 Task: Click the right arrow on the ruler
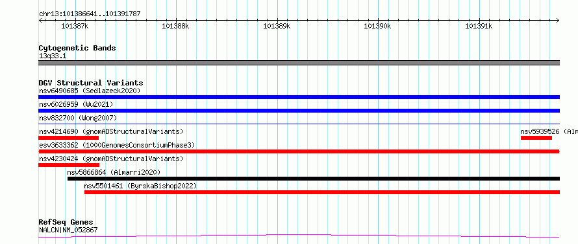point(558,21)
